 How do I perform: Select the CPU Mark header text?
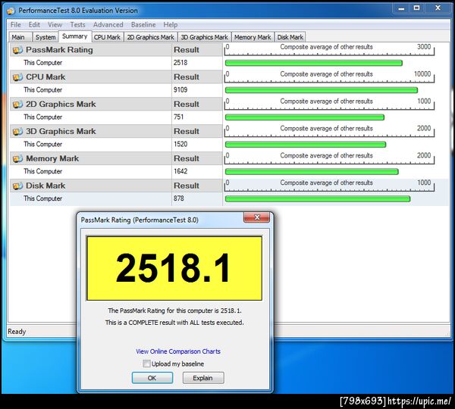[45, 77]
